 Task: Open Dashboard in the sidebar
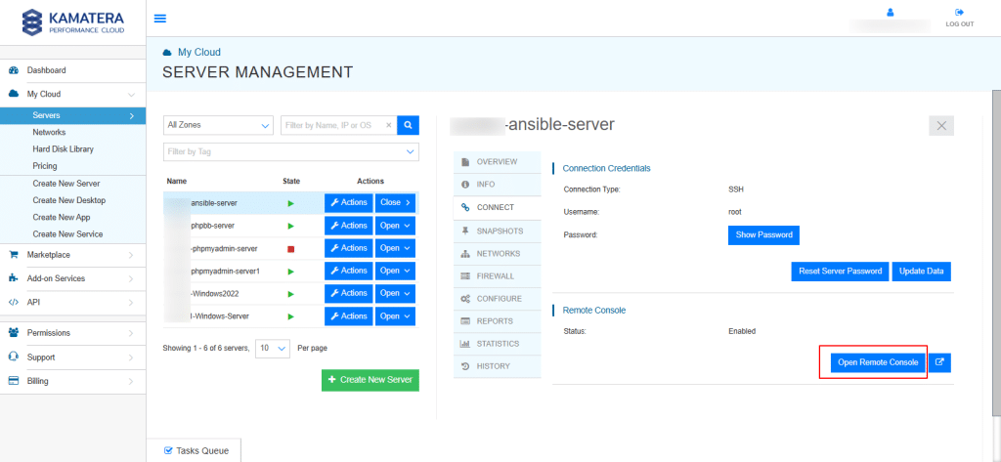point(72,70)
